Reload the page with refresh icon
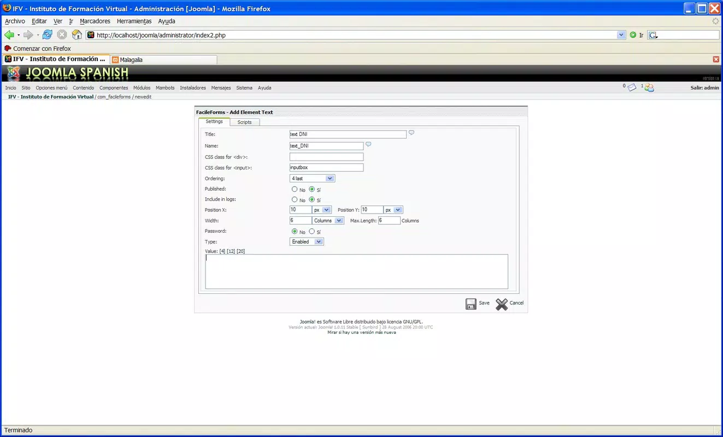Image resolution: width=723 pixels, height=437 pixels. click(x=47, y=35)
